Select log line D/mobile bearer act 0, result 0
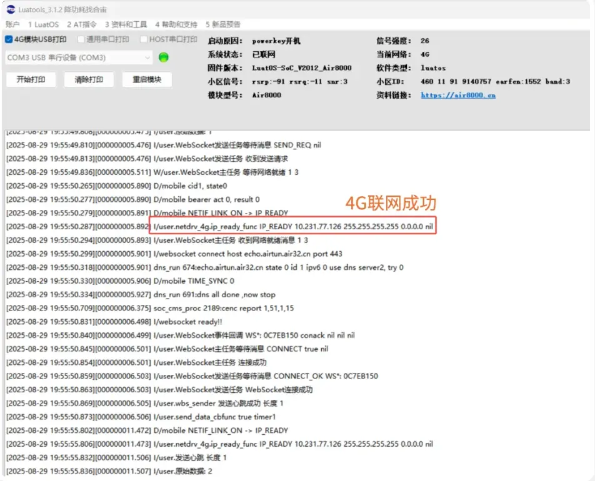Image resolution: width=595 pixels, height=481 pixels. pos(132,199)
